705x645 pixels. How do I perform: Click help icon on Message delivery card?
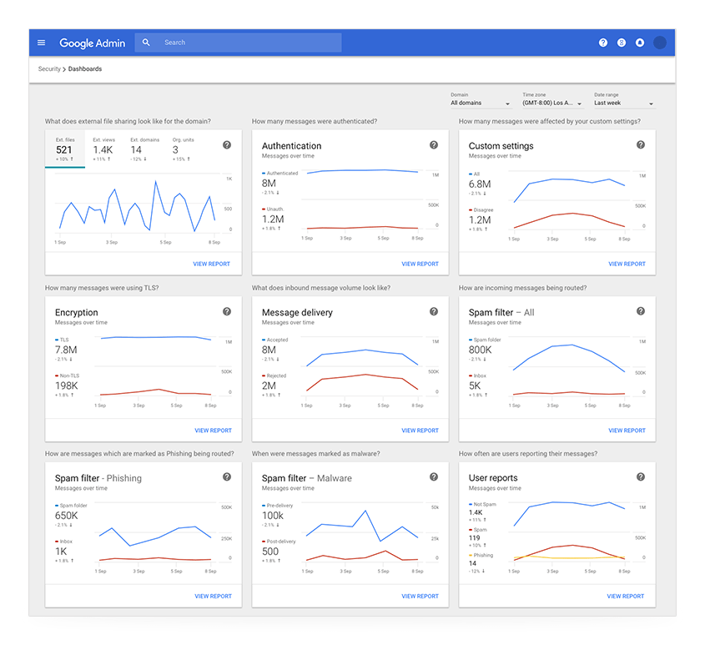434,311
